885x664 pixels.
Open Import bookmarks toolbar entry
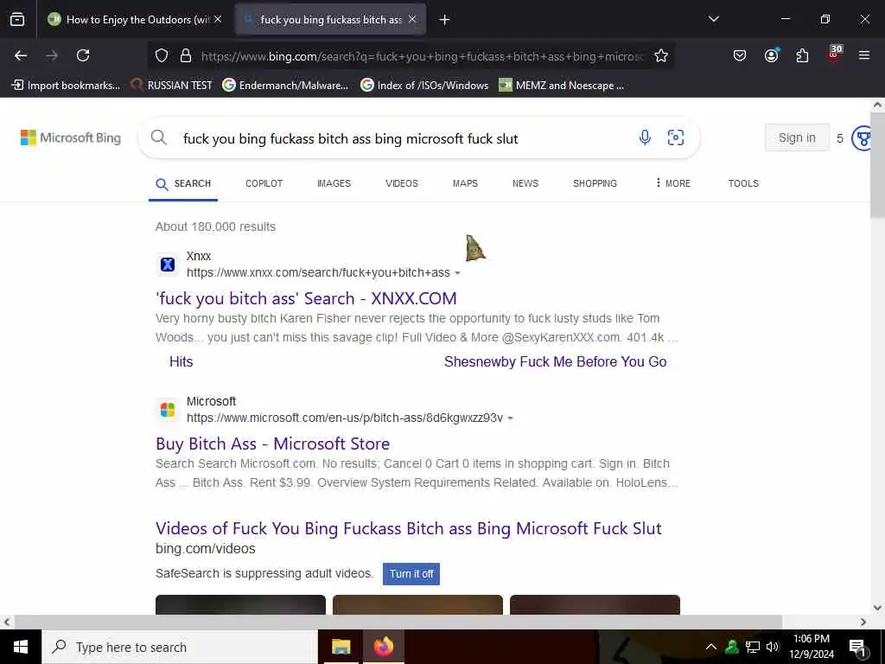click(66, 86)
